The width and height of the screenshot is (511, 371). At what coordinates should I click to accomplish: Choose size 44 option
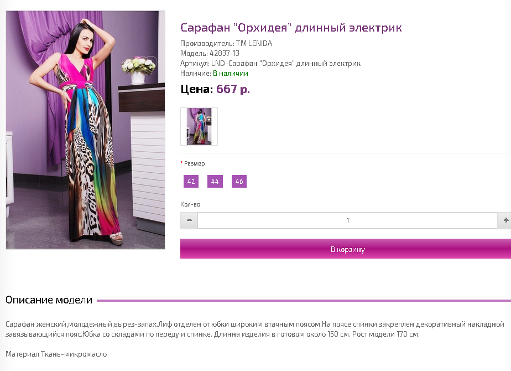(215, 182)
